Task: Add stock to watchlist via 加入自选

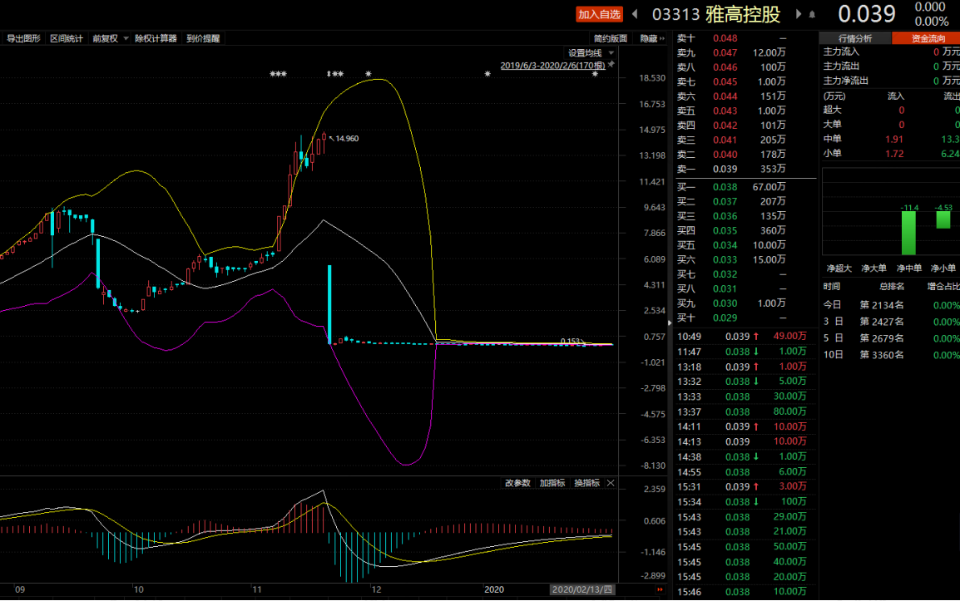Action: pos(599,14)
